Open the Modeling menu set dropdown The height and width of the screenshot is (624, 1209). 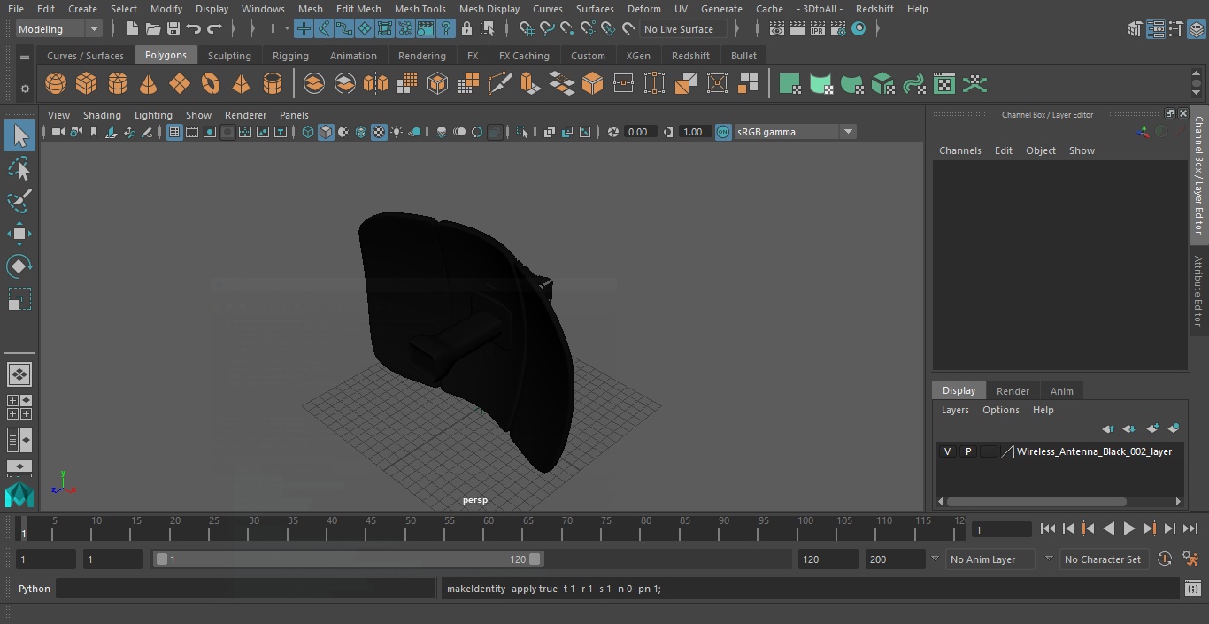coord(58,29)
